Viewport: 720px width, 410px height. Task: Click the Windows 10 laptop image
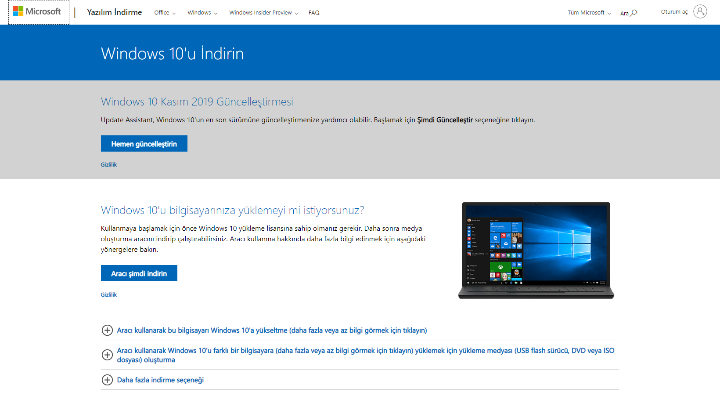point(536,250)
